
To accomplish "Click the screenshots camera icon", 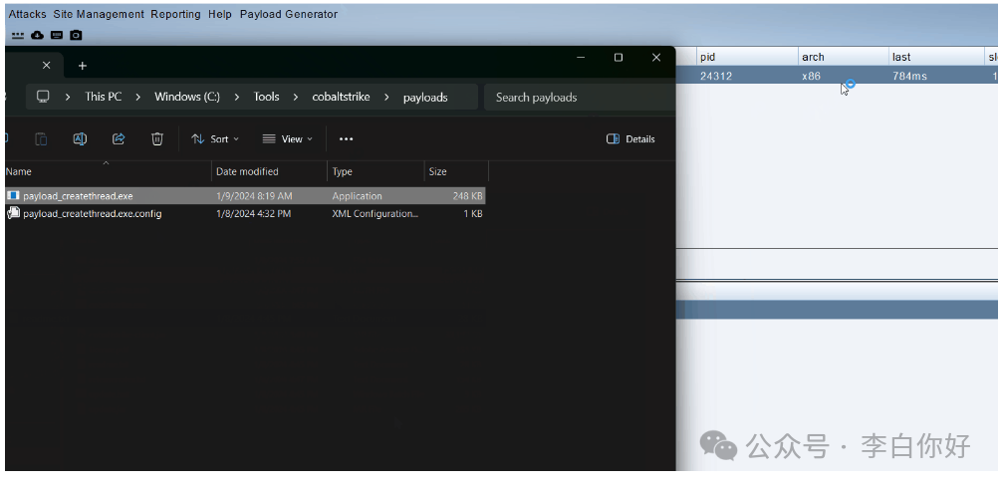I will (x=76, y=35).
